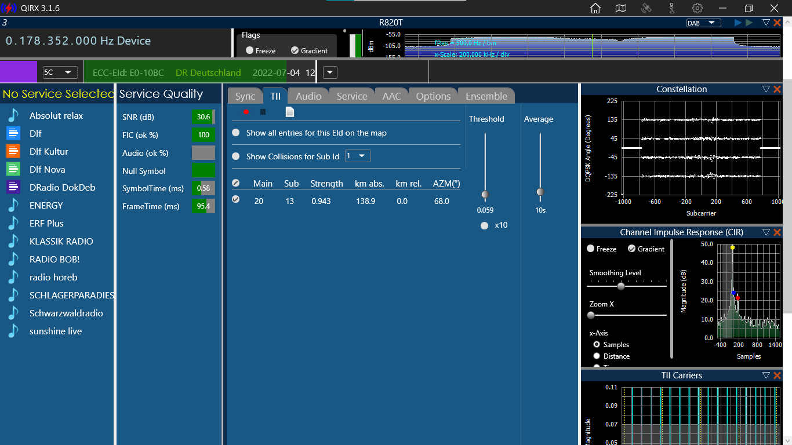Enable the x10 threshold multiplier
792x445 pixels.
485,225
